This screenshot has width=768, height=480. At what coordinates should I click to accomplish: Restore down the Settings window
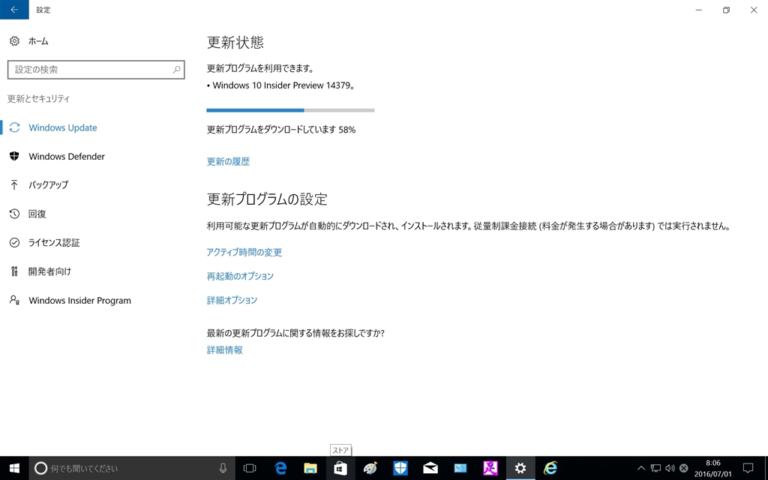point(726,10)
